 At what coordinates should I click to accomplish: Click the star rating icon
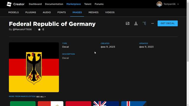[39, 29]
